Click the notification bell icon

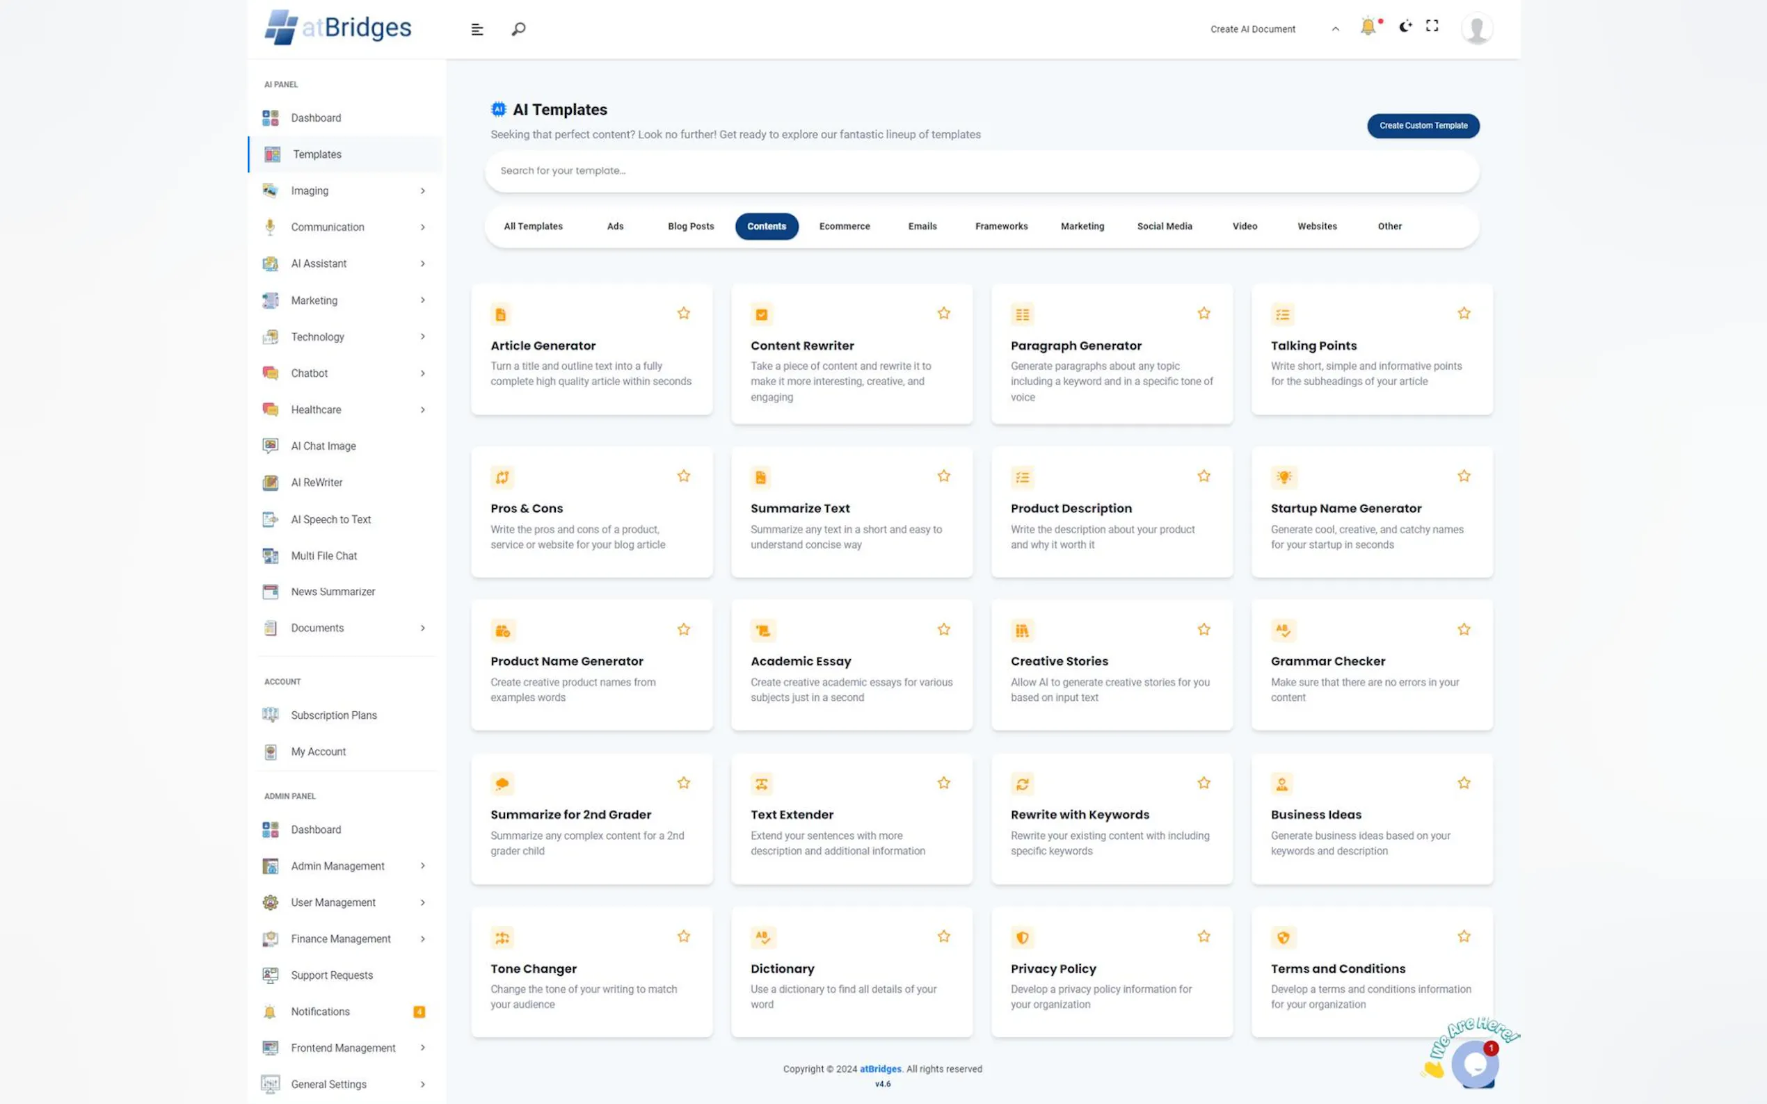[1368, 27]
